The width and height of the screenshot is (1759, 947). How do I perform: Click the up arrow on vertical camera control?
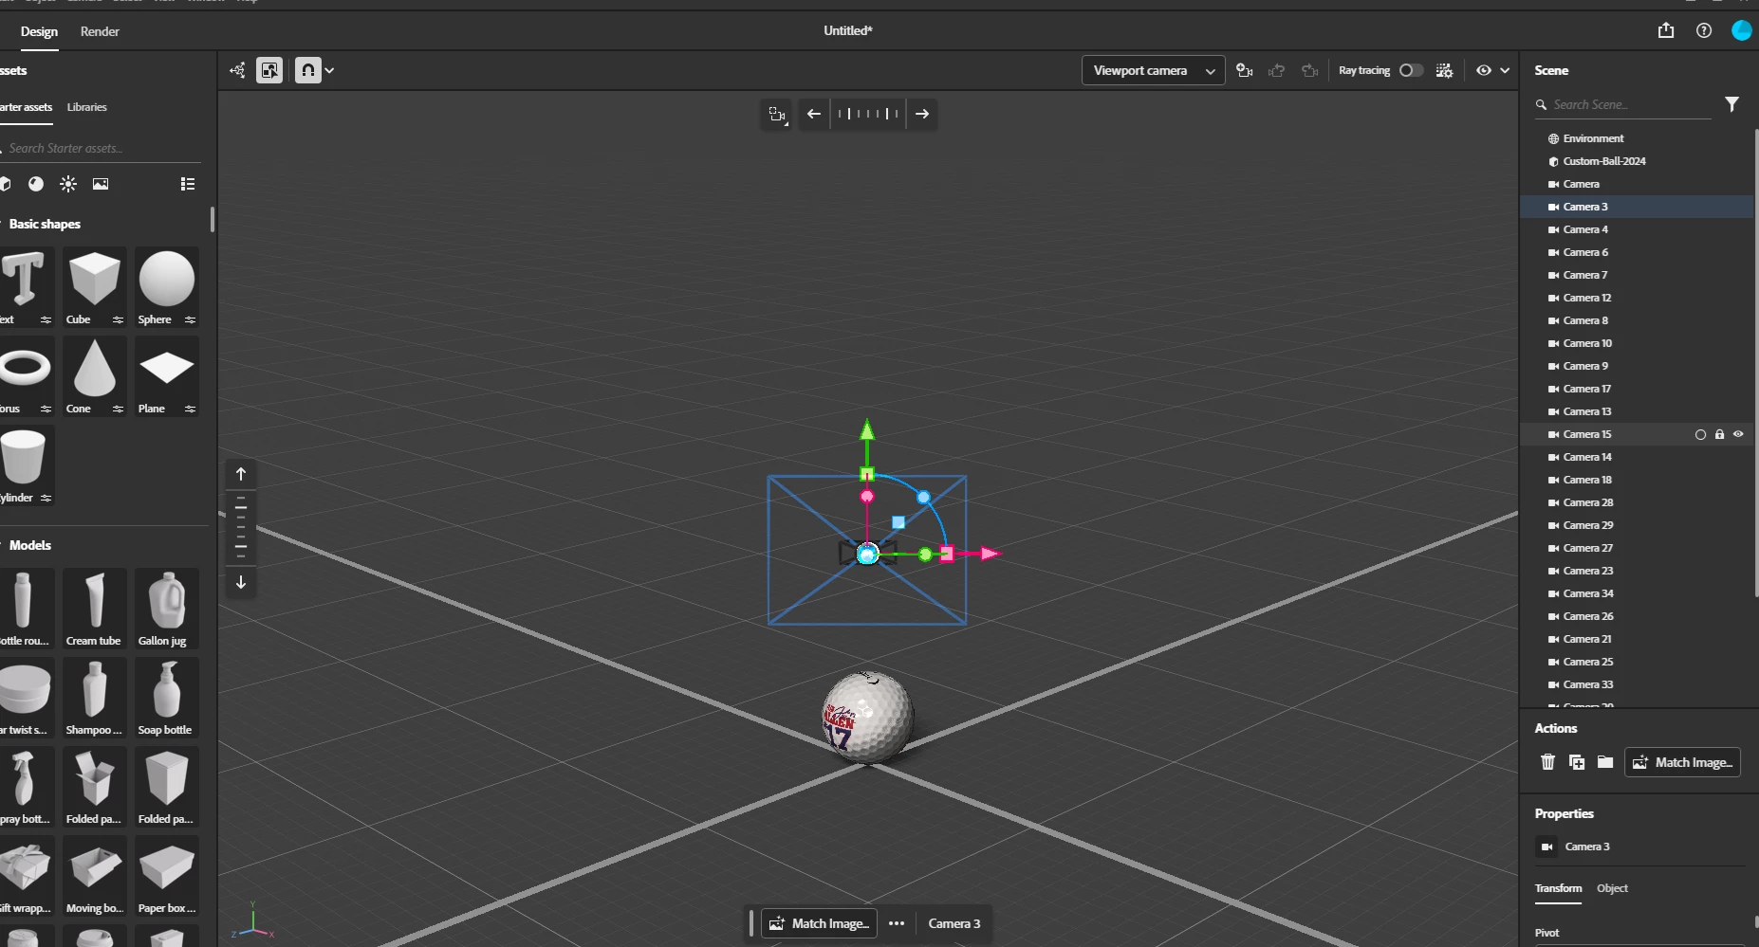[241, 474]
